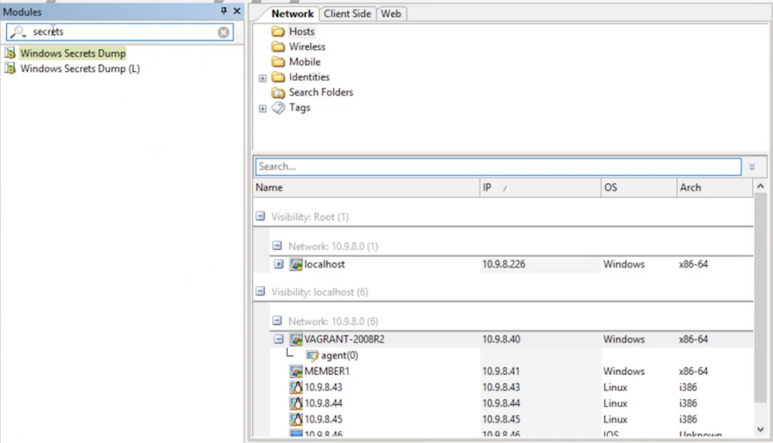Click the magnifier search options icon
The width and height of the screenshot is (773, 443).
tap(18, 32)
